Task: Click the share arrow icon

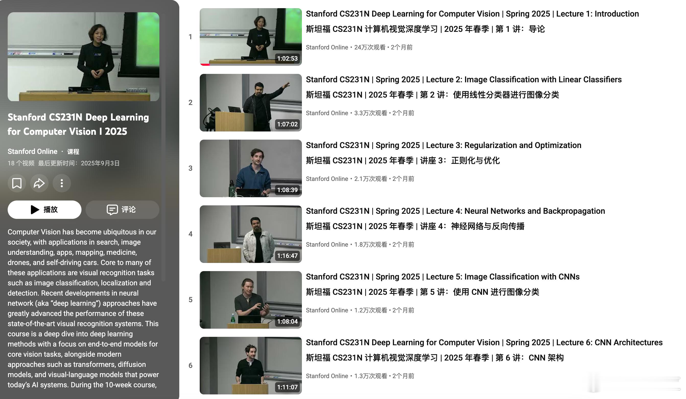Action: click(x=39, y=183)
